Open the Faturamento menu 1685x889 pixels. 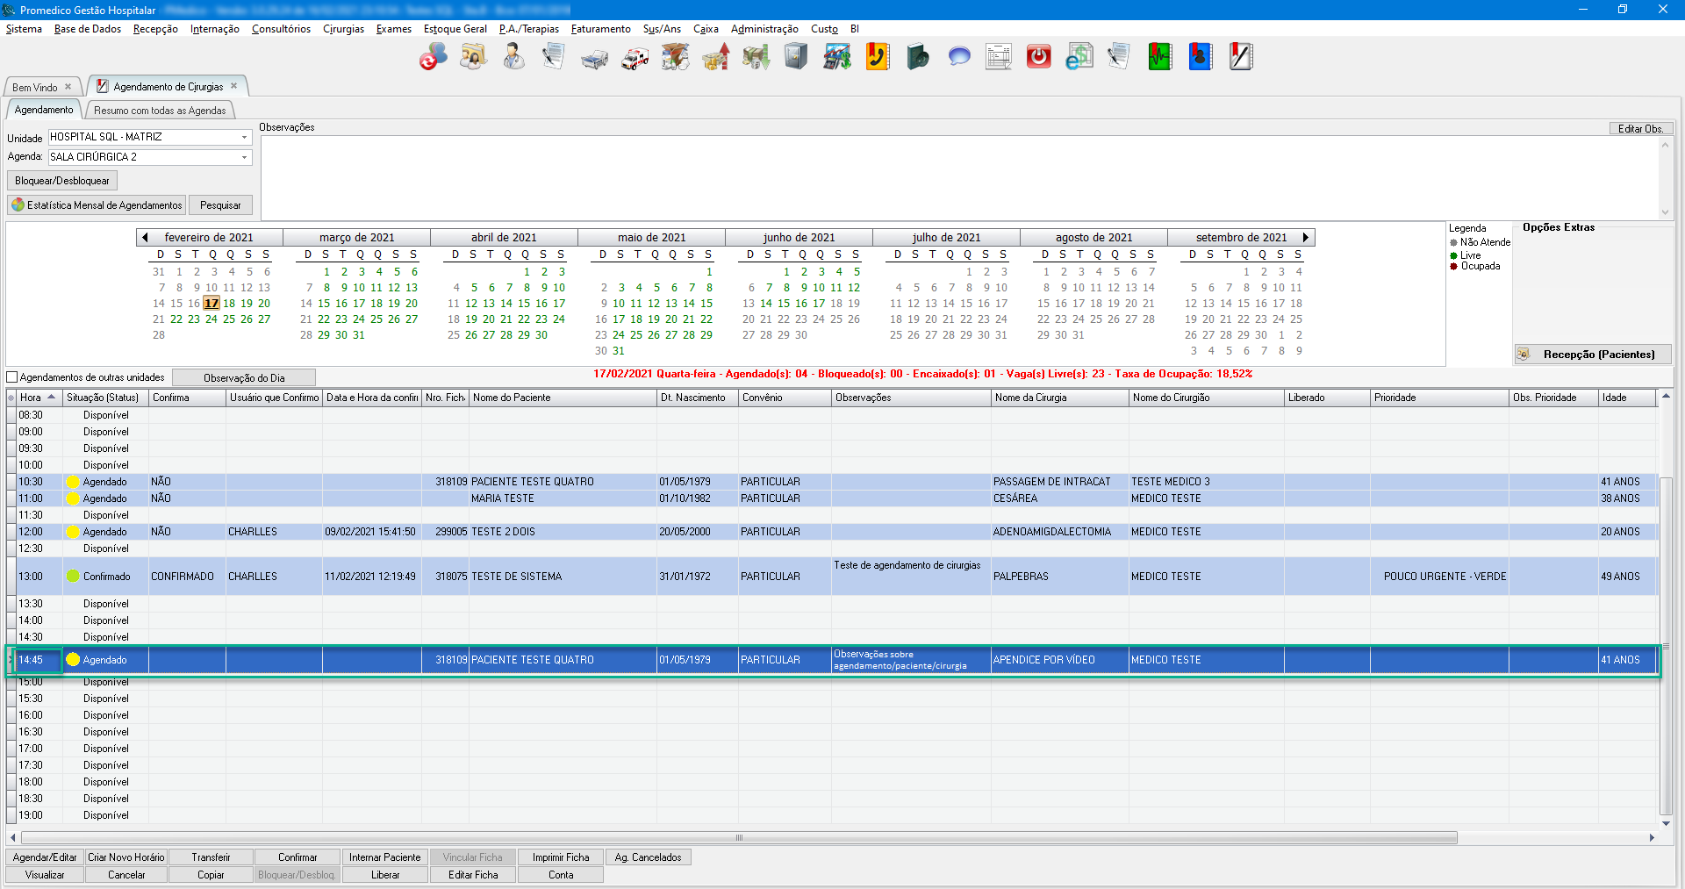600,29
